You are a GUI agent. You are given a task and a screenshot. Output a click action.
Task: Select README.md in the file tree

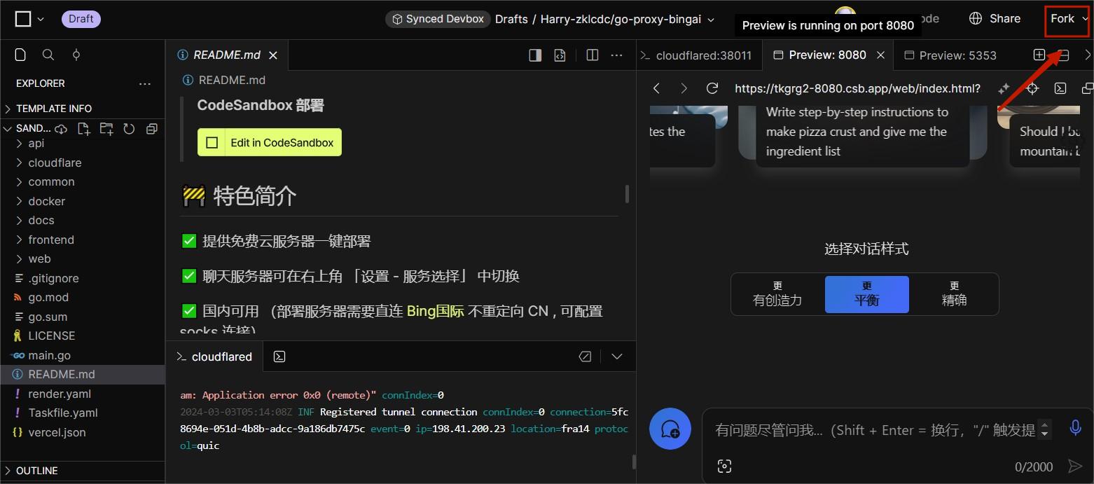coord(83,374)
